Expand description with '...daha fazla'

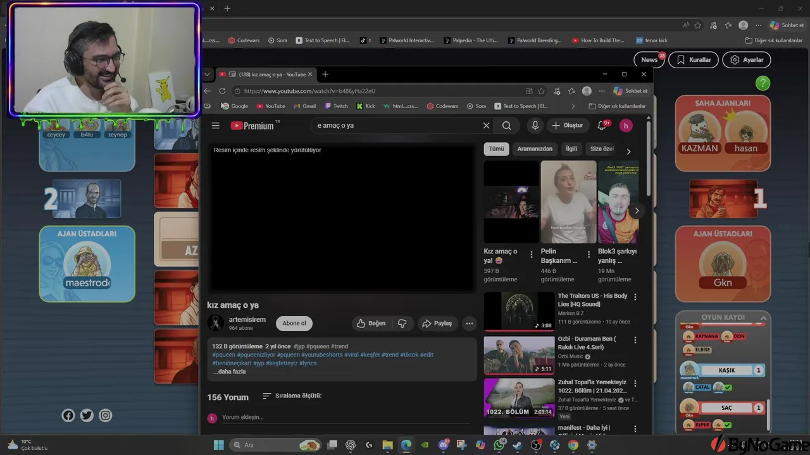pos(229,372)
